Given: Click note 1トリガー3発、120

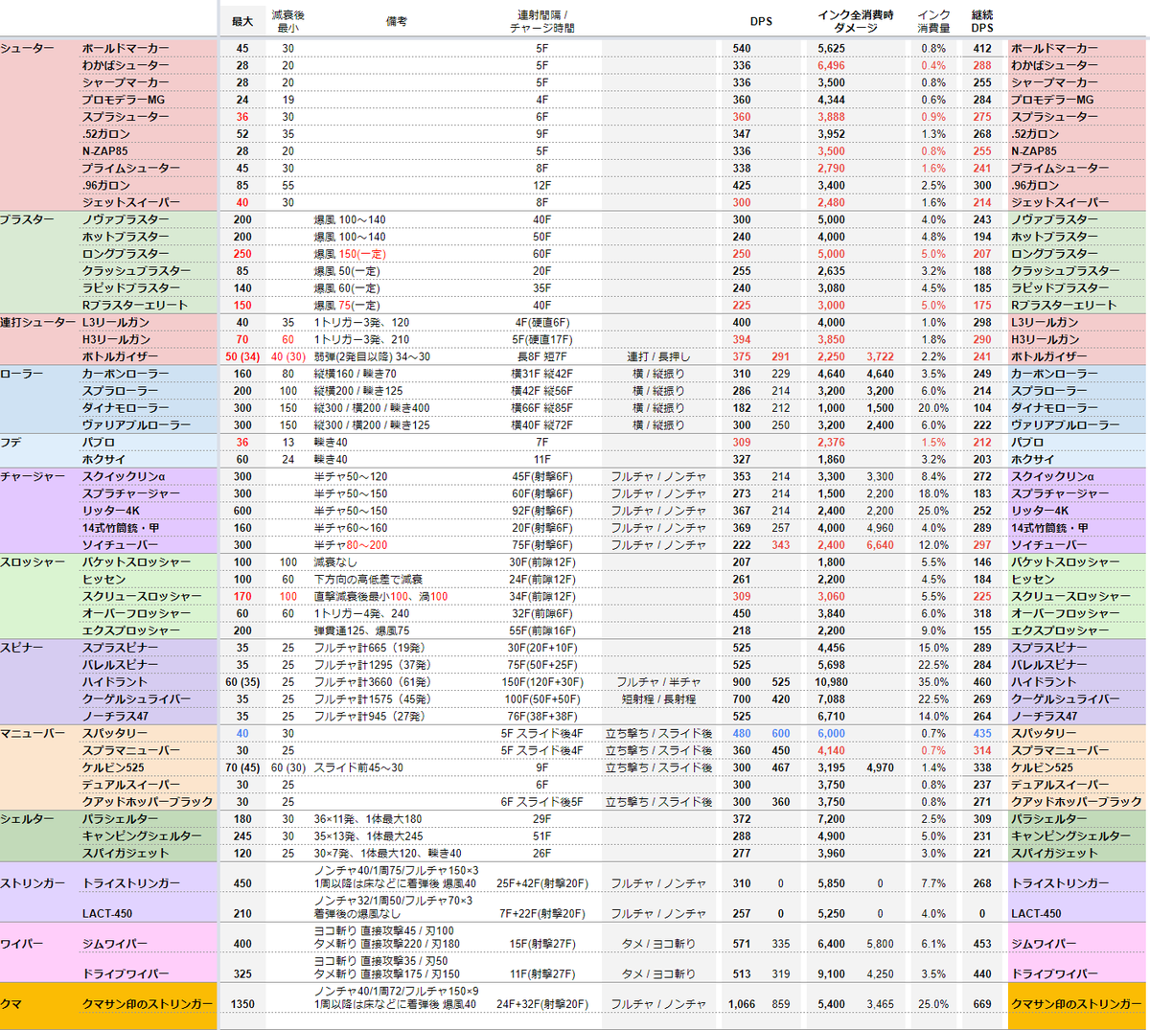Looking at the screenshot, I should pyautogui.click(x=362, y=322).
